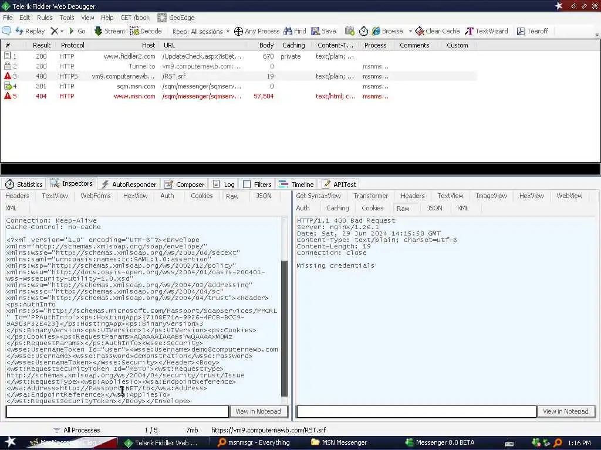Open the File menu
This screenshot has width=601, height=450.
(x=8, y=18)
